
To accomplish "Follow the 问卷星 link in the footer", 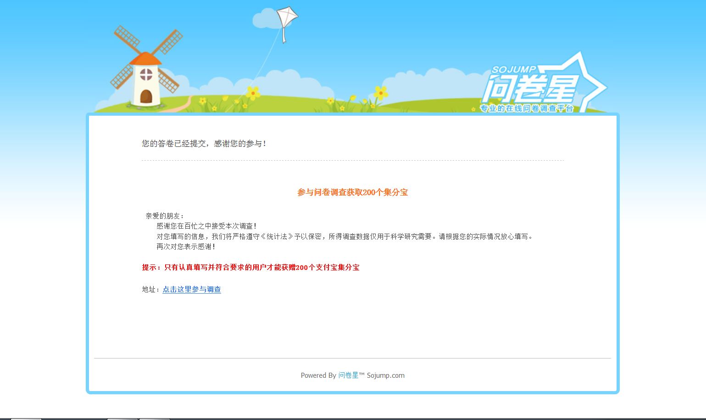I will pos(348,375).
